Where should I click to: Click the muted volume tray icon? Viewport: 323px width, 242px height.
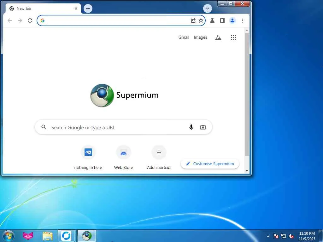click(x=291, y=236)
